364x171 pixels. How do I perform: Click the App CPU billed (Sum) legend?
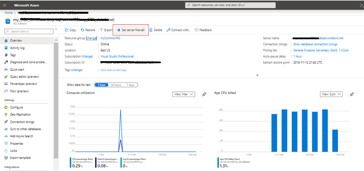(x=233, y=163)
